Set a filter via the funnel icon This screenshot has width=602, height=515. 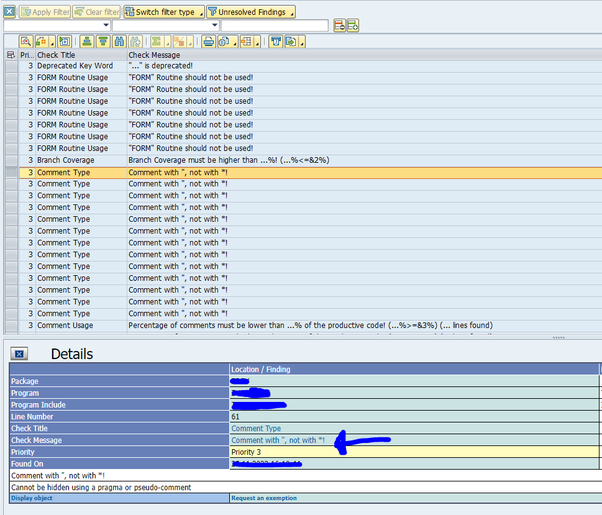(275, 42)
